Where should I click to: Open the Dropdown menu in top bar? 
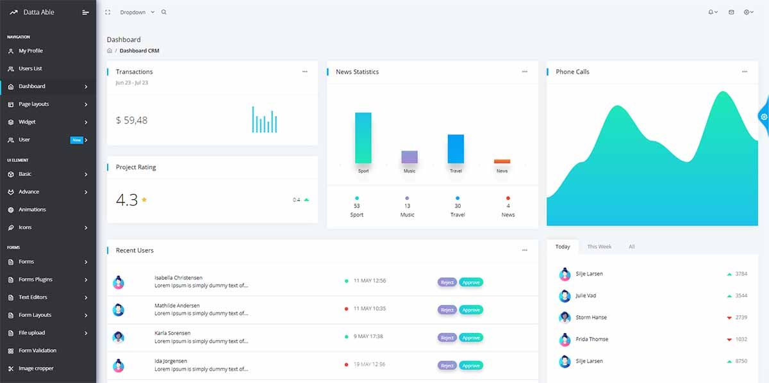point(137,12)
